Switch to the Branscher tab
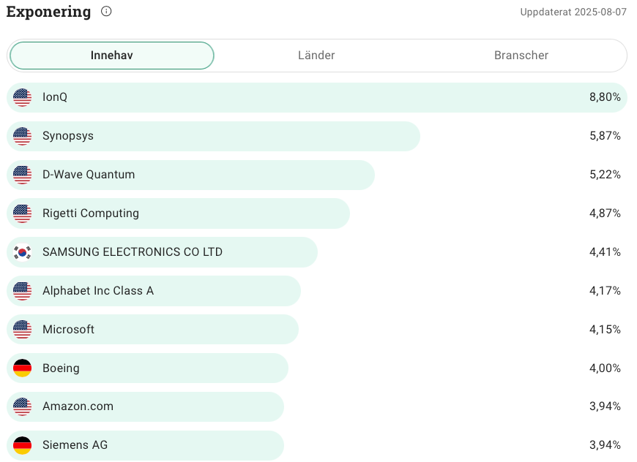Image resolution: width=637 pixels, height=462 pixels. coord(521,56)
